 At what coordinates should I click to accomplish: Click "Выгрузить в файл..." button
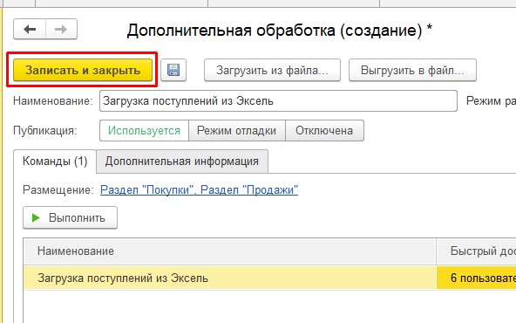click(412, 70)
